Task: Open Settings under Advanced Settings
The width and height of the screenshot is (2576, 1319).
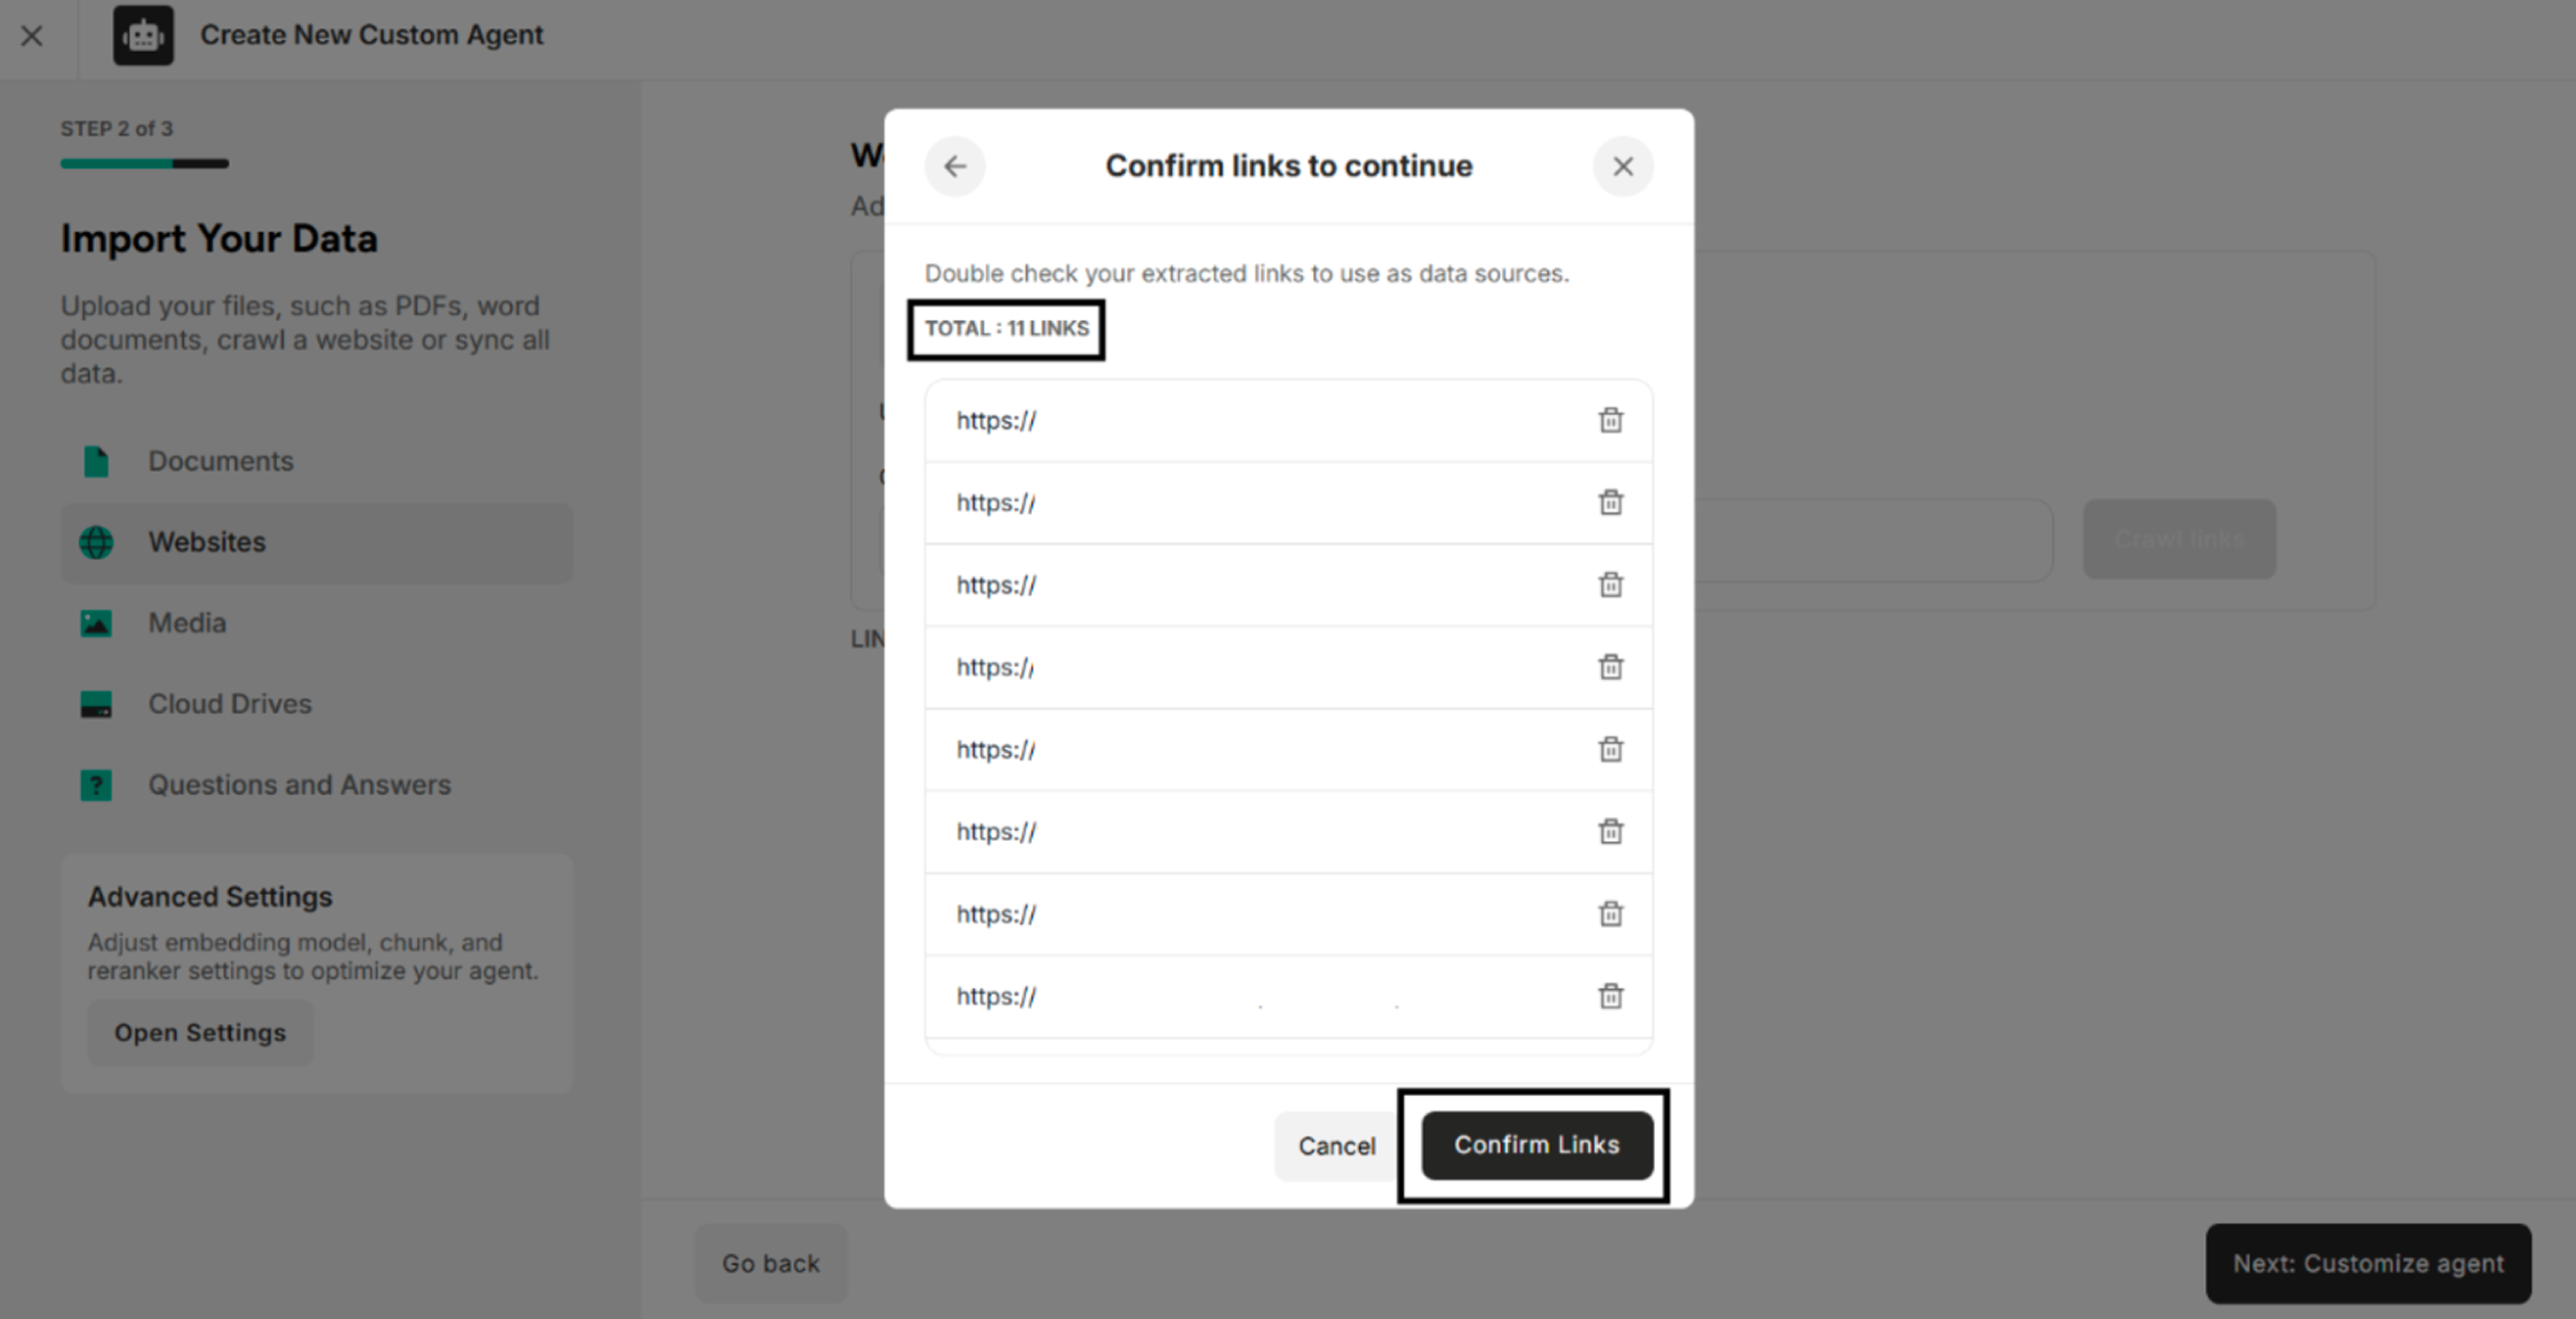Action: point(200,1032)
